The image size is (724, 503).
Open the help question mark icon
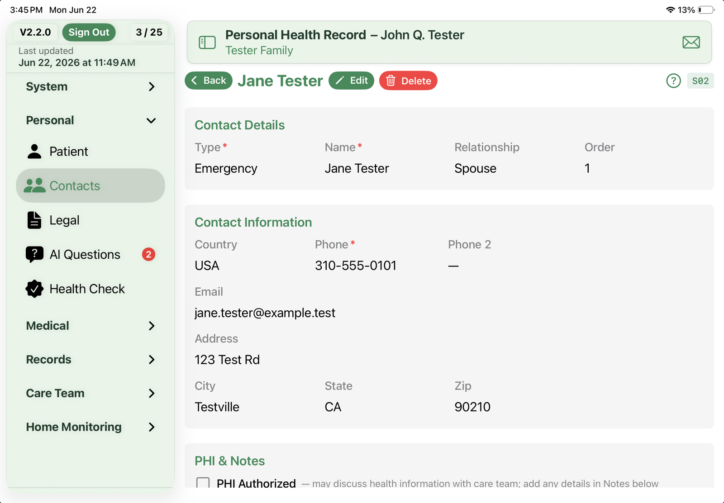click(x=673, y=81)
